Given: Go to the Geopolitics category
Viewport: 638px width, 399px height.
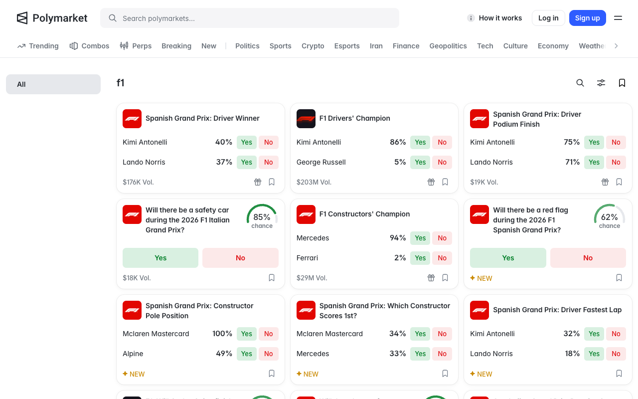Looking at the screenshot, I should 448,46.
